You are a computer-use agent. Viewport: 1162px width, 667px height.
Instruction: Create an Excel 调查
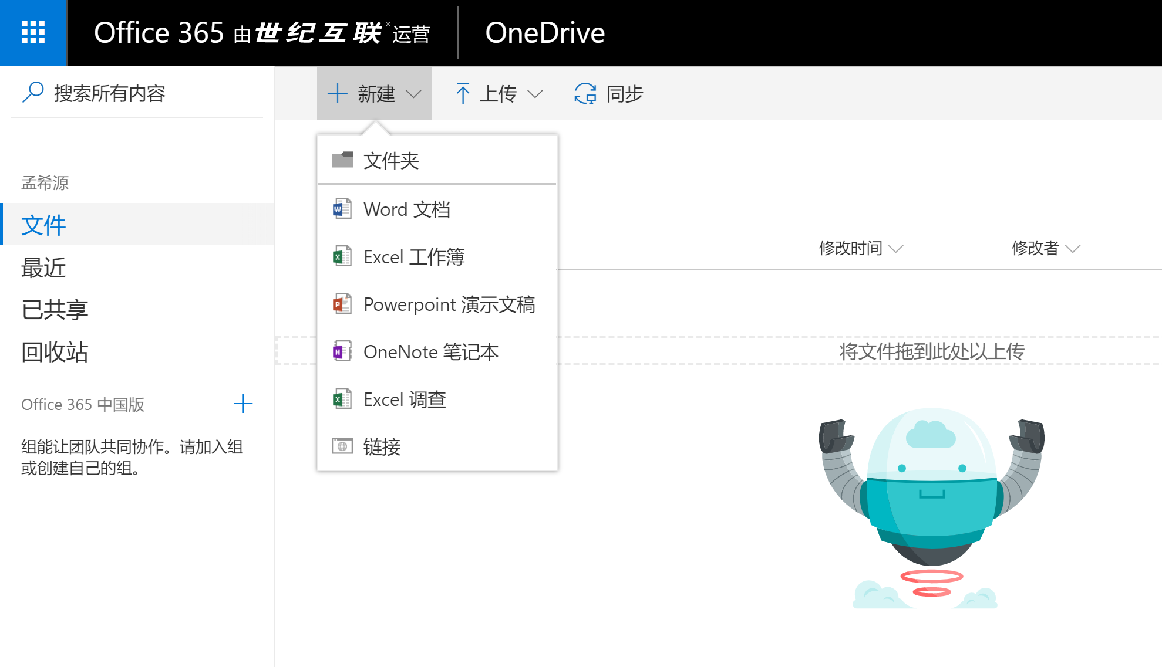pos(437,399)
